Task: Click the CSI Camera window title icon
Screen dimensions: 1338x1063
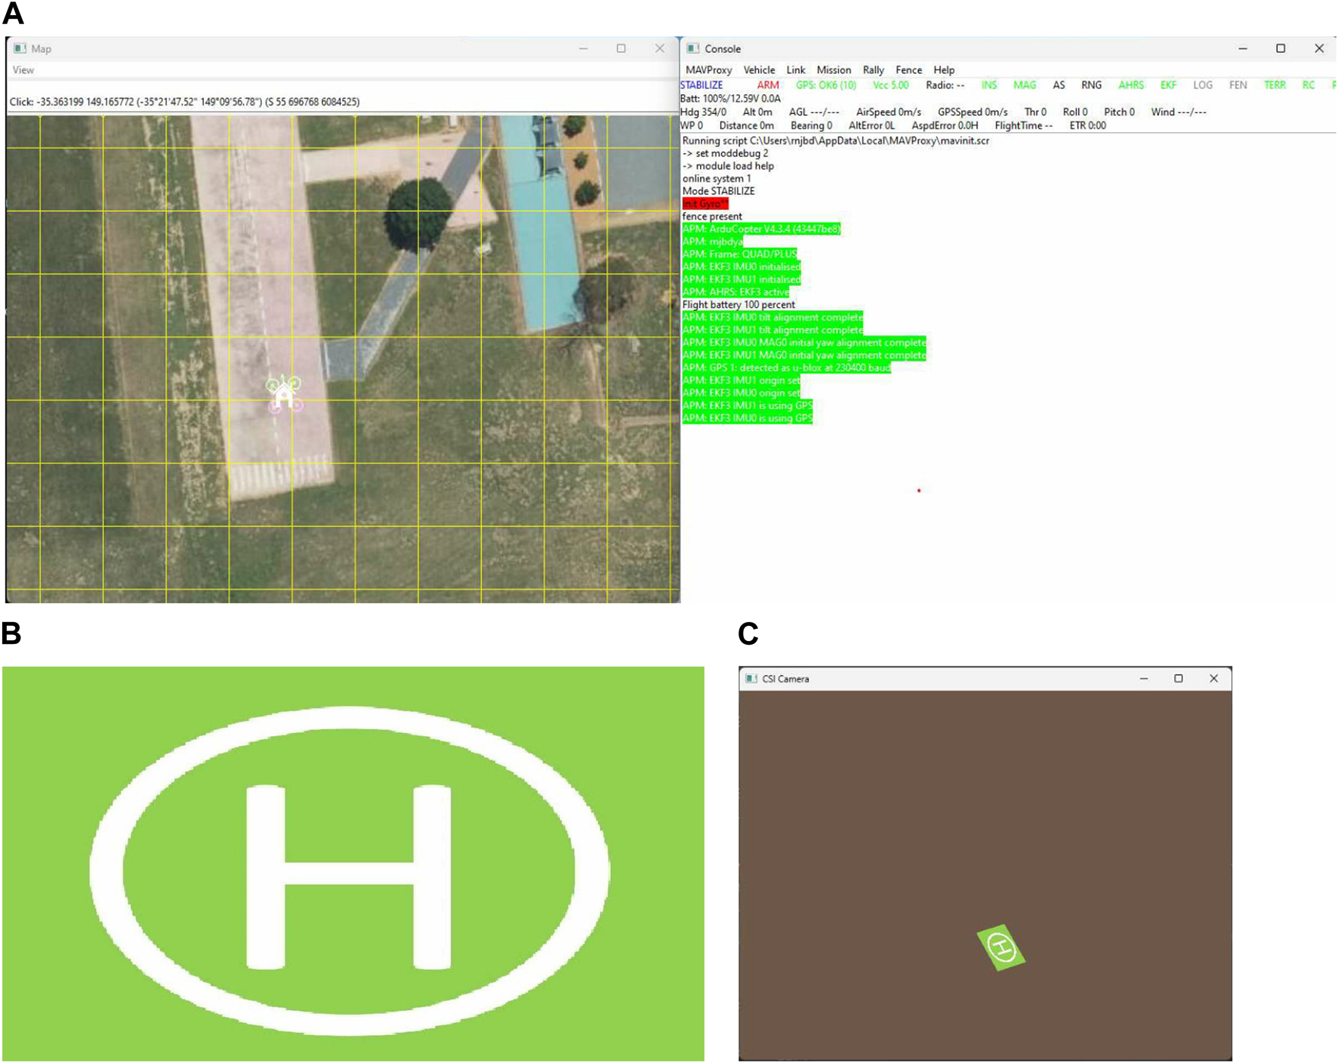Action: (x=751, y=679)
